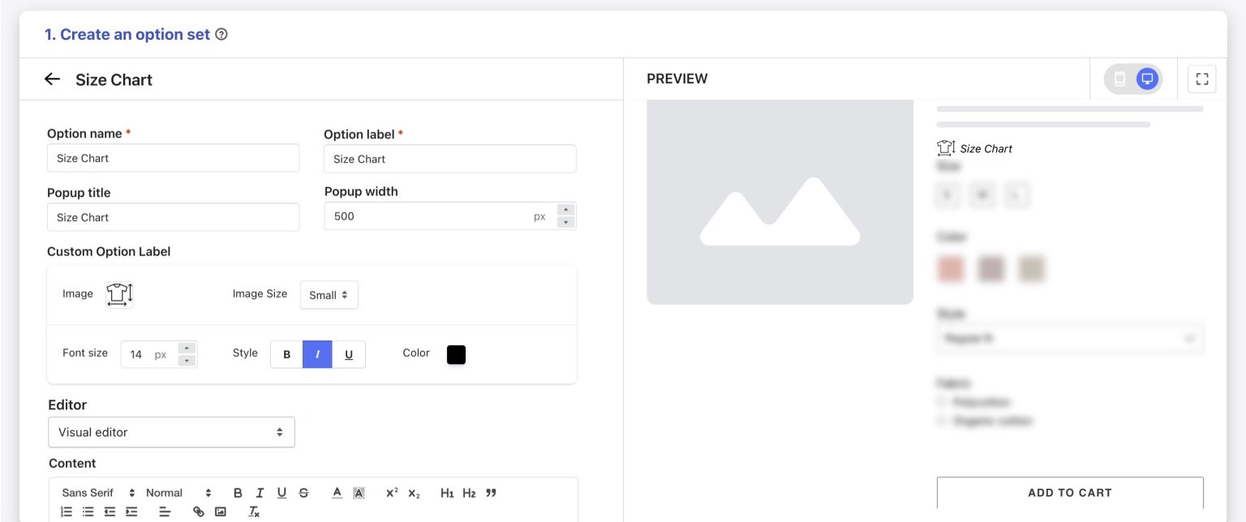Toggle Bold in the custom label Style options

pyautogui.click(x=286, y=354)
